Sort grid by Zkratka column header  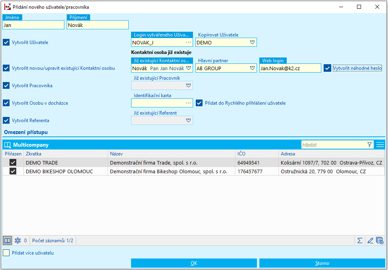66,154
